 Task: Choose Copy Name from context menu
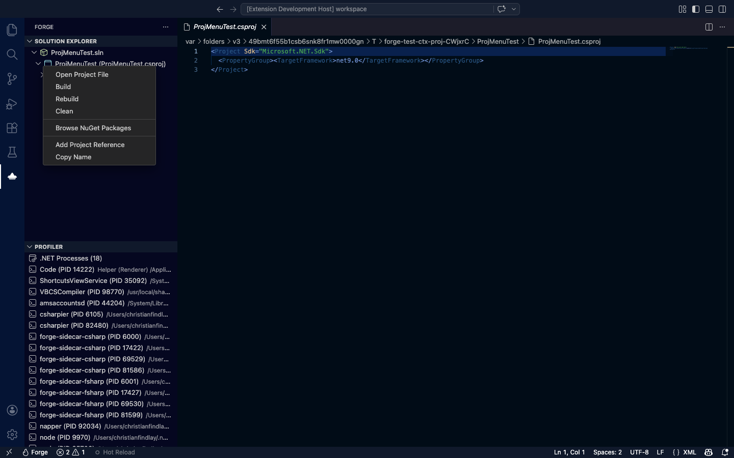click(x=99, y=157)
